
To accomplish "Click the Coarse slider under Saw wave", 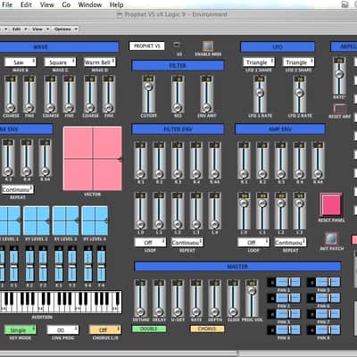I will [11, 94].
